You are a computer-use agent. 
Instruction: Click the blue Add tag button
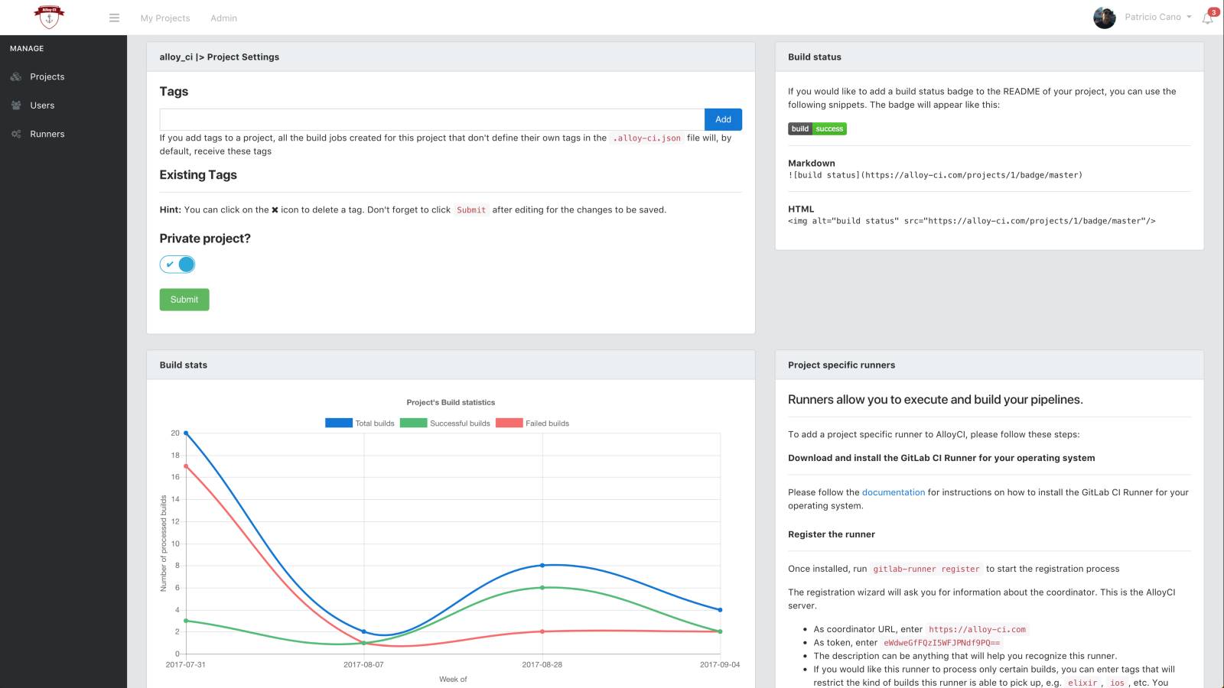[x=723, y=119]
